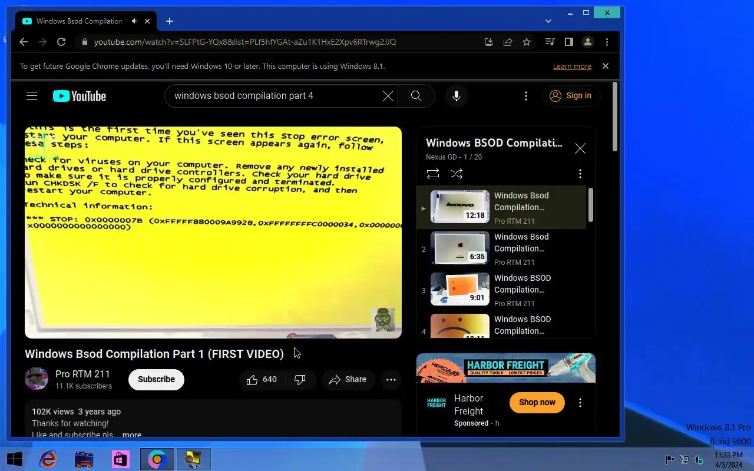Open playlist options three-dot menu
The image size is (754, 471).
point(580,174)
